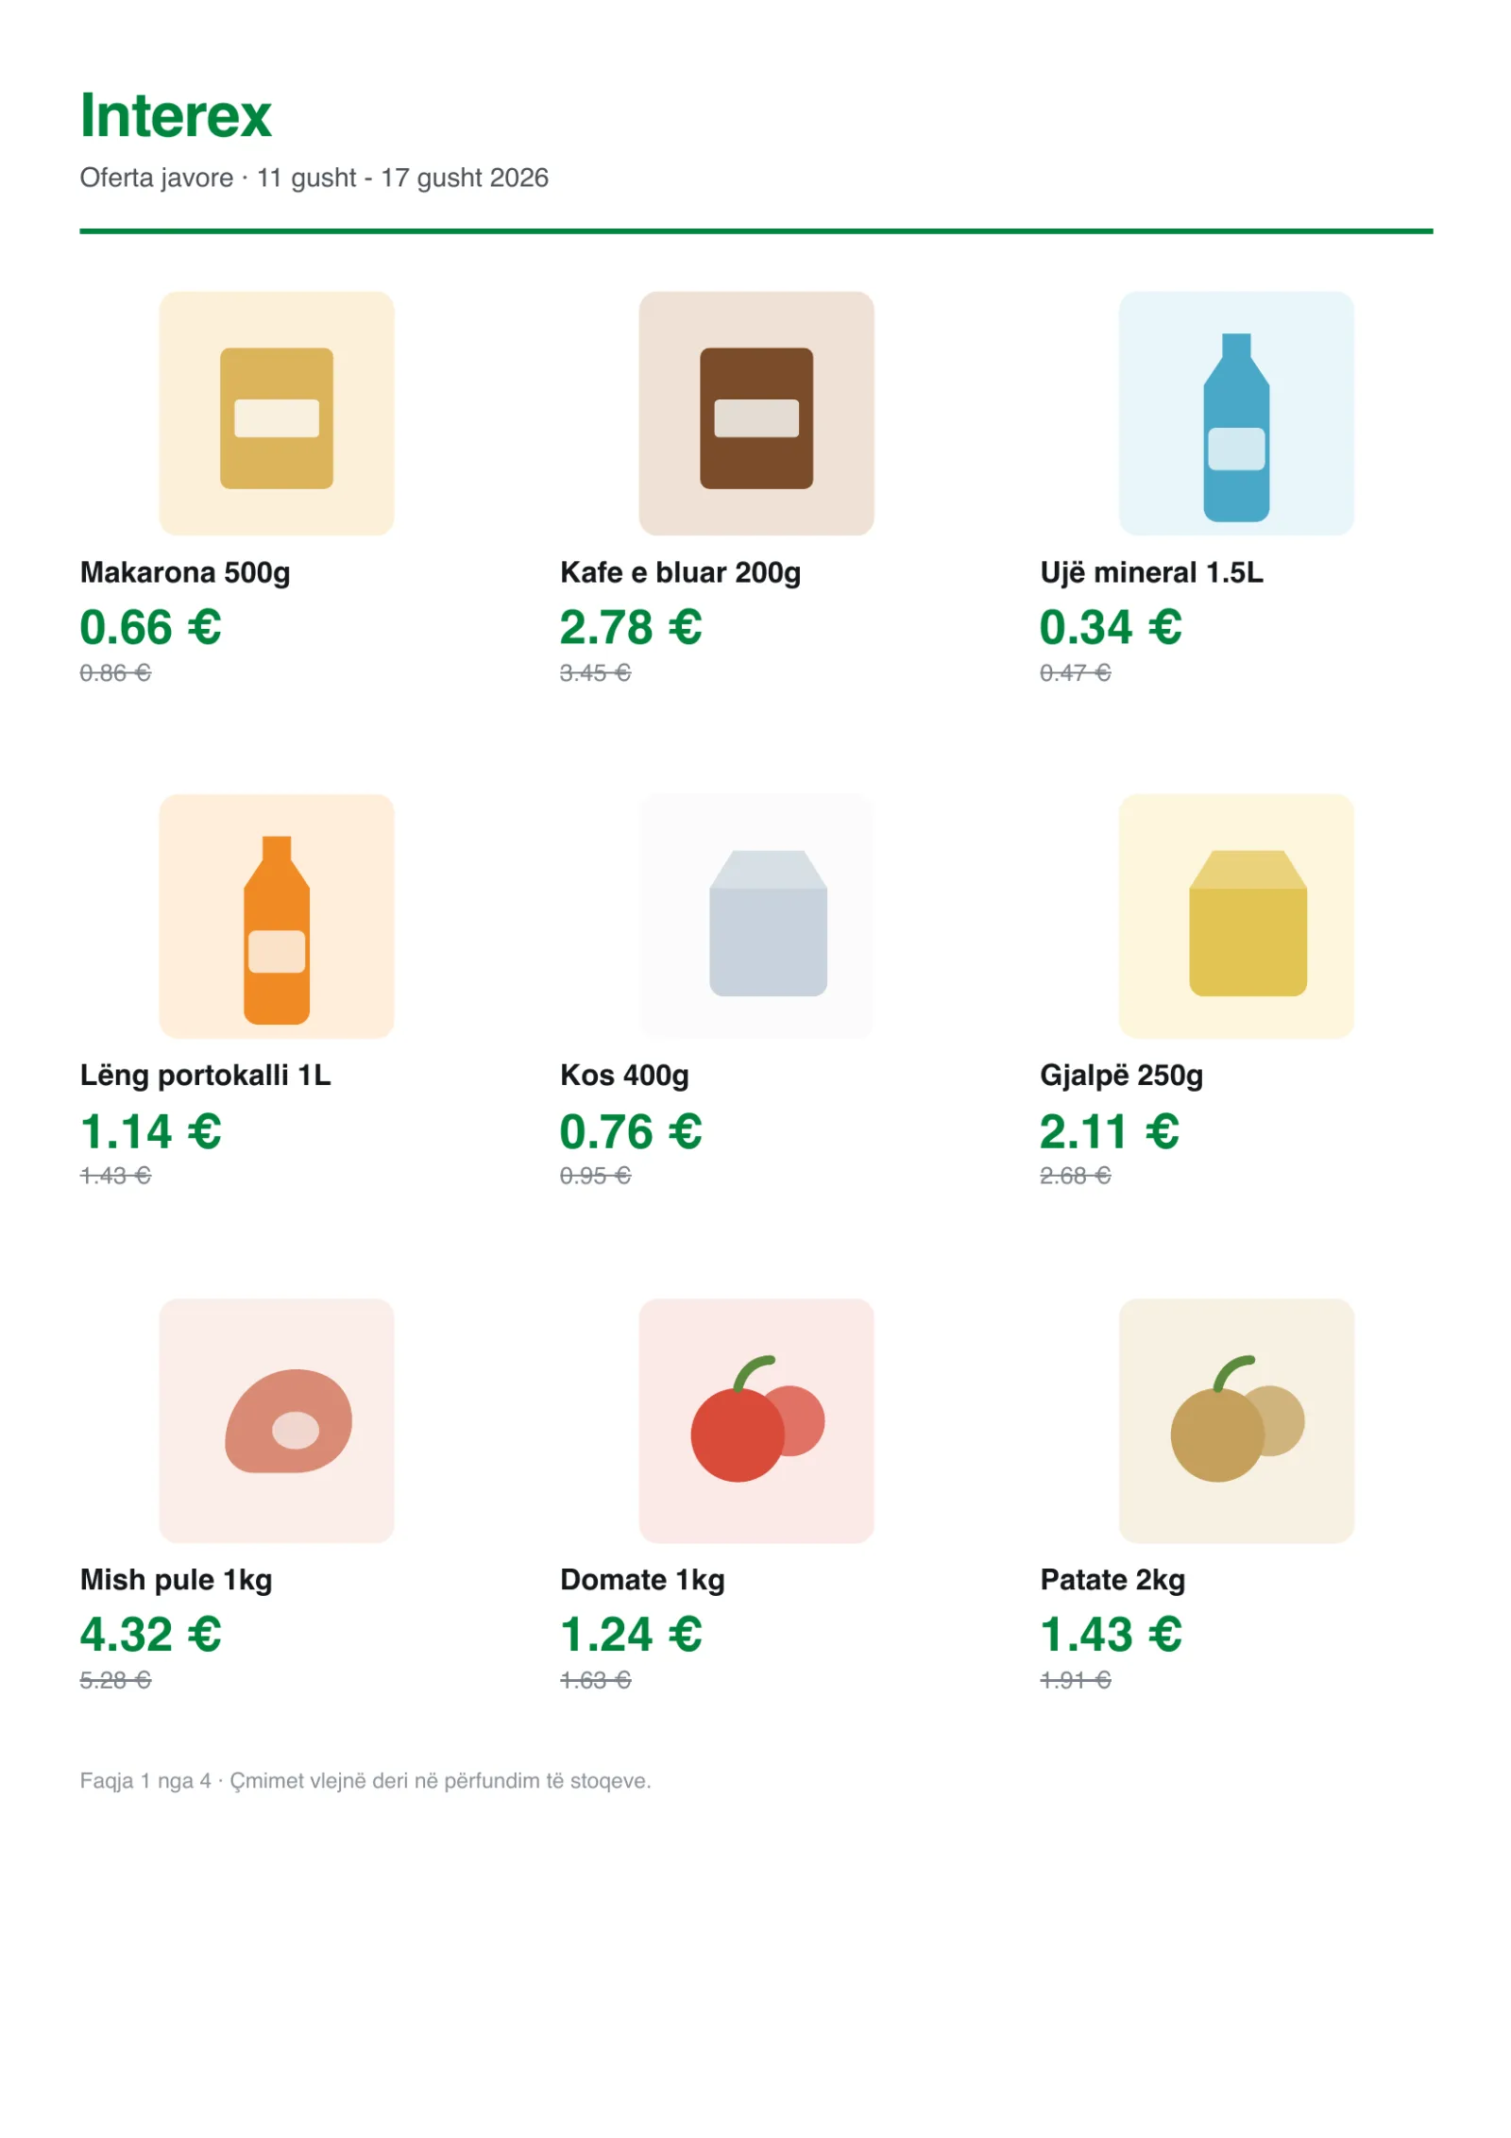
Task: Click the Domate 1kg product title
Action: click(642, 1579)
